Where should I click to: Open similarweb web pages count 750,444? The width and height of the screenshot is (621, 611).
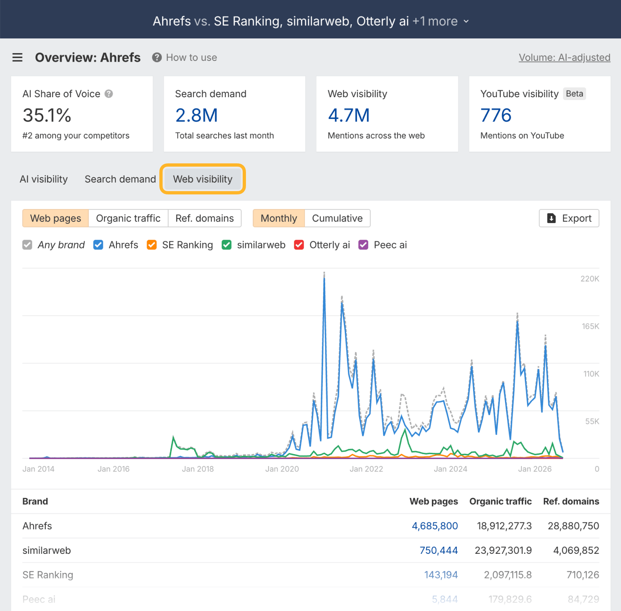click(439, 550)
